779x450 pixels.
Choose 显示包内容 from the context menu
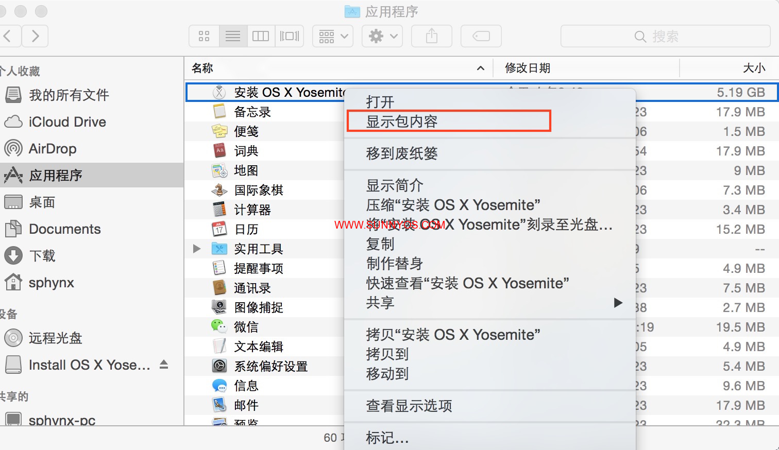coord(490,122)
